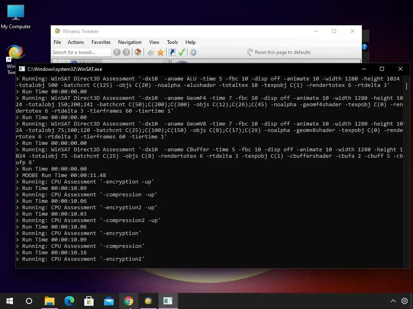
Task: Open Google Chrome from the taskbar
Action: click(x=129, y=301)
